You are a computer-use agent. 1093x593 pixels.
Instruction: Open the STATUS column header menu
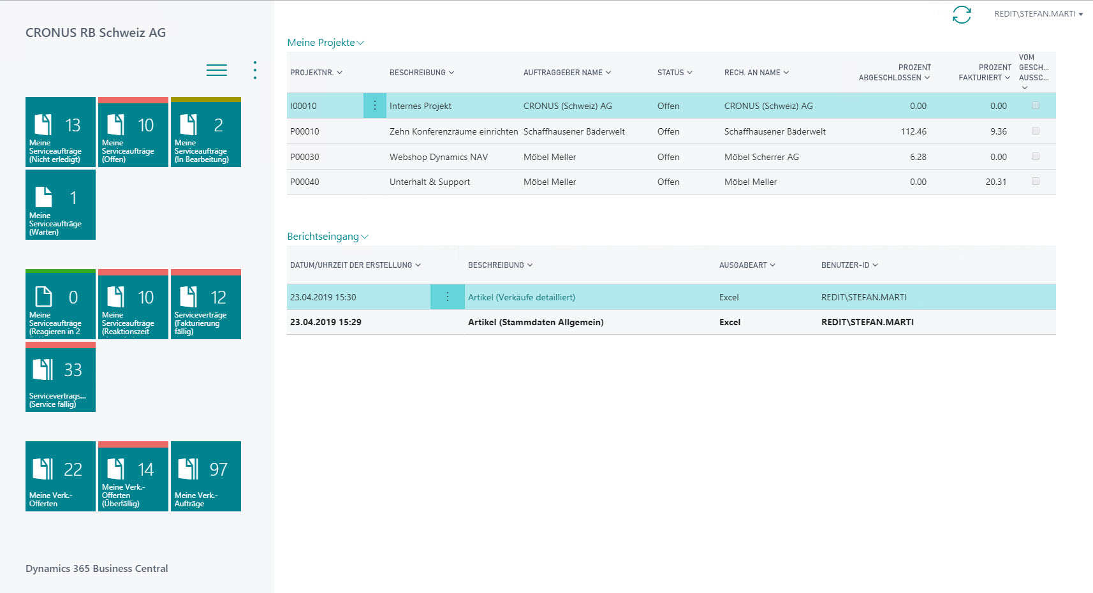point(675,73)
